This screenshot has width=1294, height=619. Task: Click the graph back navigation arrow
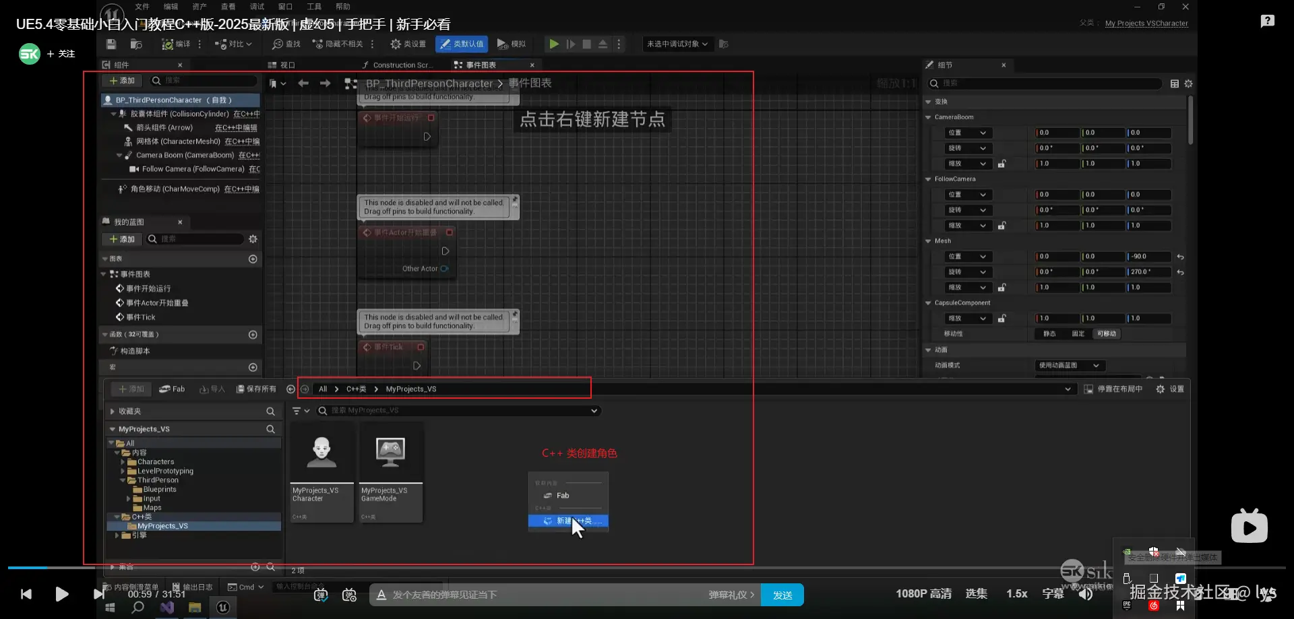(x=303, y=84)
